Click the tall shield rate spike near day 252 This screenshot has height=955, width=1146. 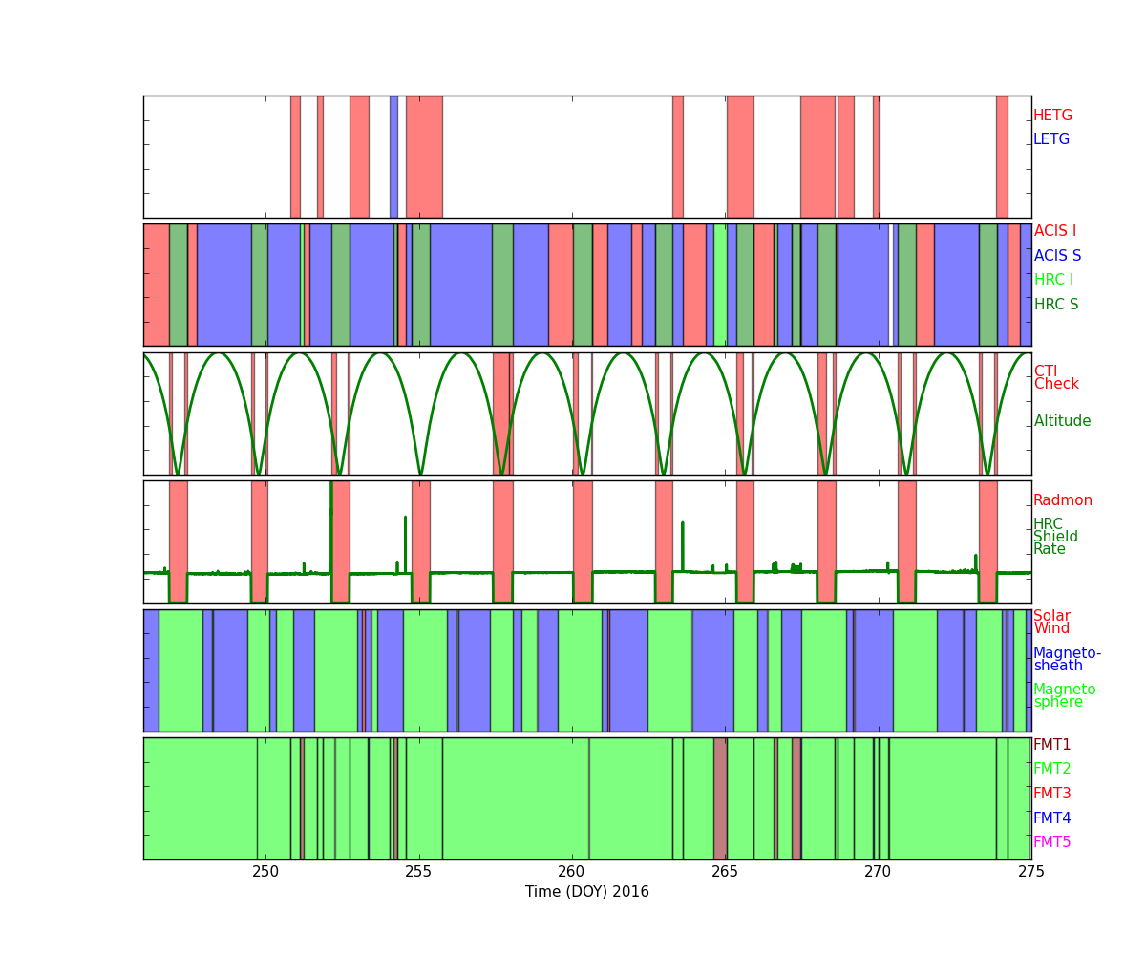pyautogui.click(x=330, y=525)
